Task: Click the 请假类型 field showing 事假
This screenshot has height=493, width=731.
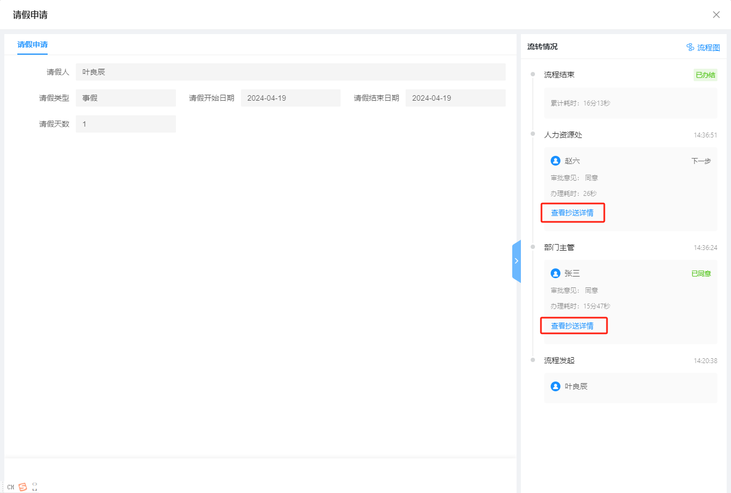Action: [126, 98]
